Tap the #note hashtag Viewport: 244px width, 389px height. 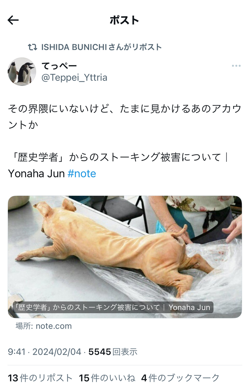pos(82,174)
